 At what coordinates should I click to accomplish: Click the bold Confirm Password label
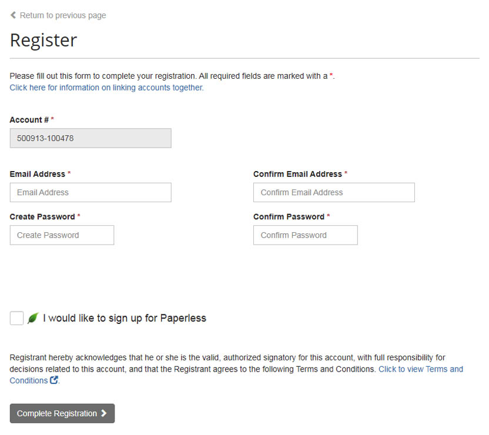(x=289, y=217)
